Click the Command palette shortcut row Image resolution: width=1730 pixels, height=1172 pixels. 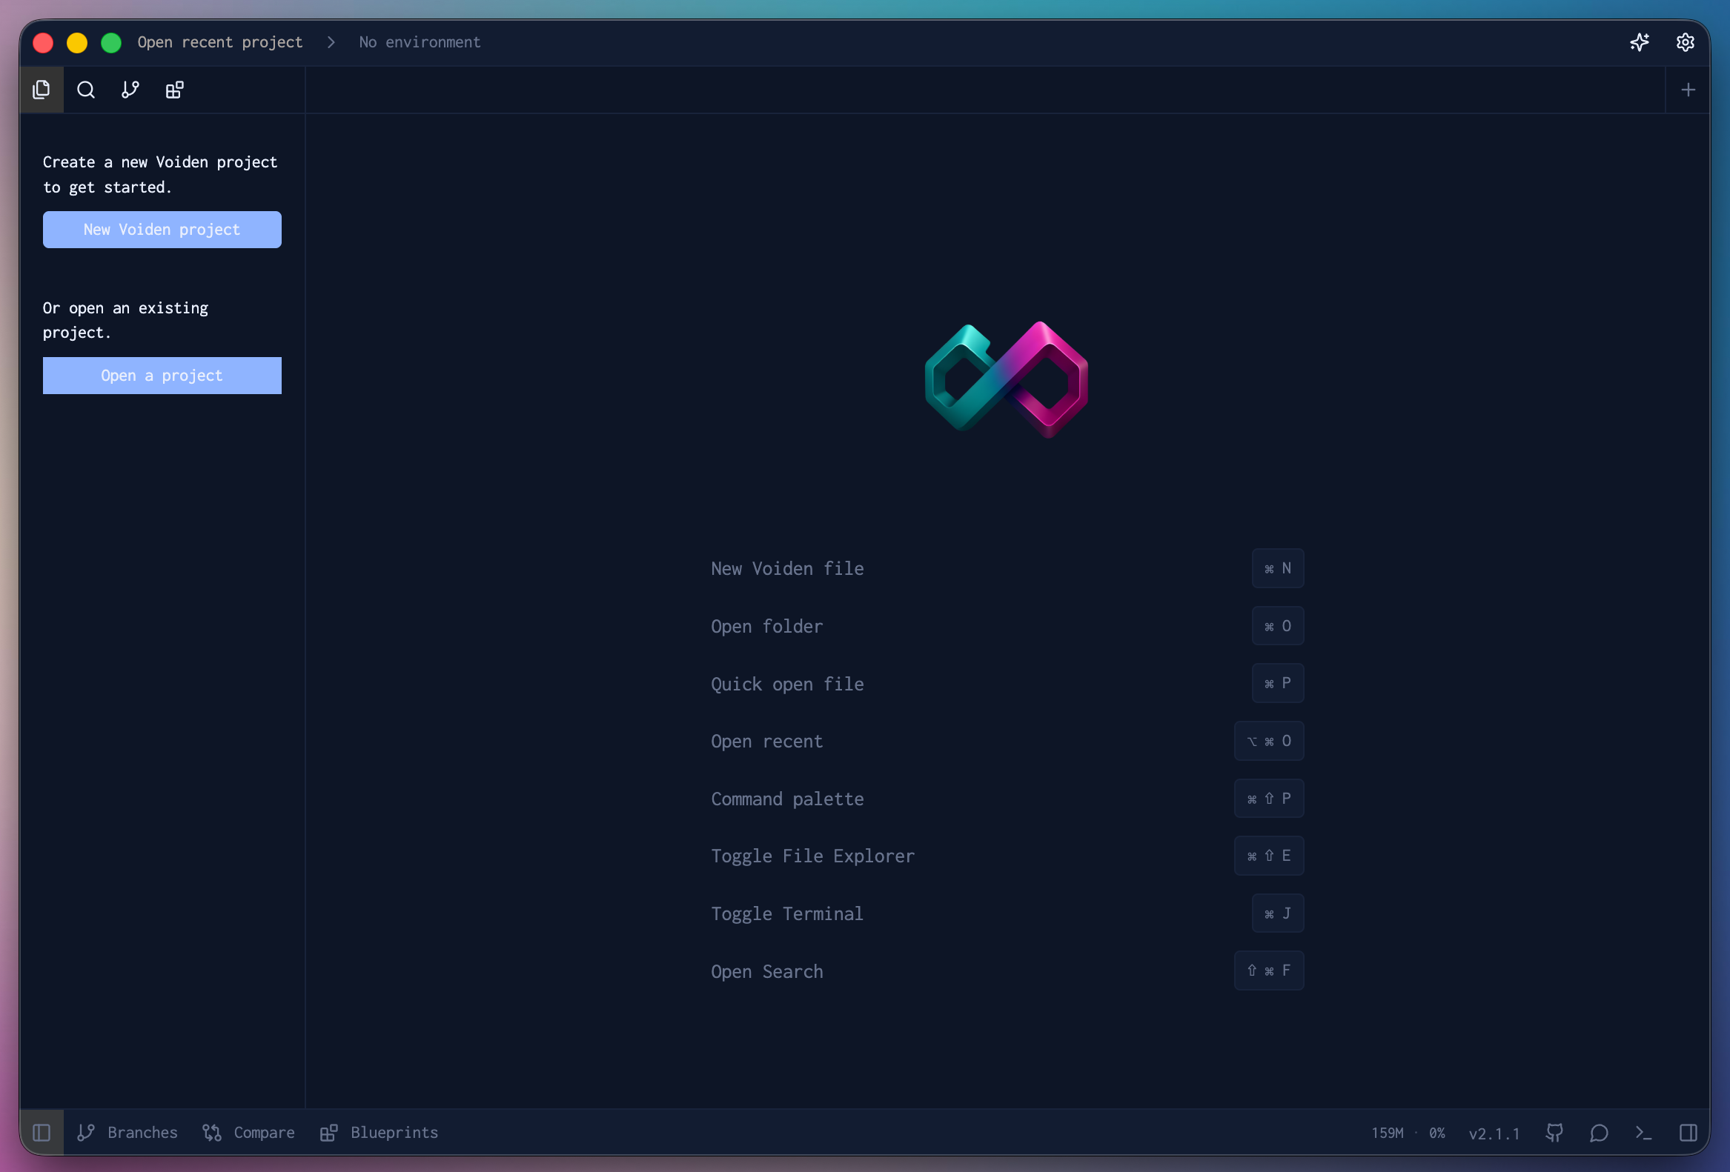tap(1007, 799)
